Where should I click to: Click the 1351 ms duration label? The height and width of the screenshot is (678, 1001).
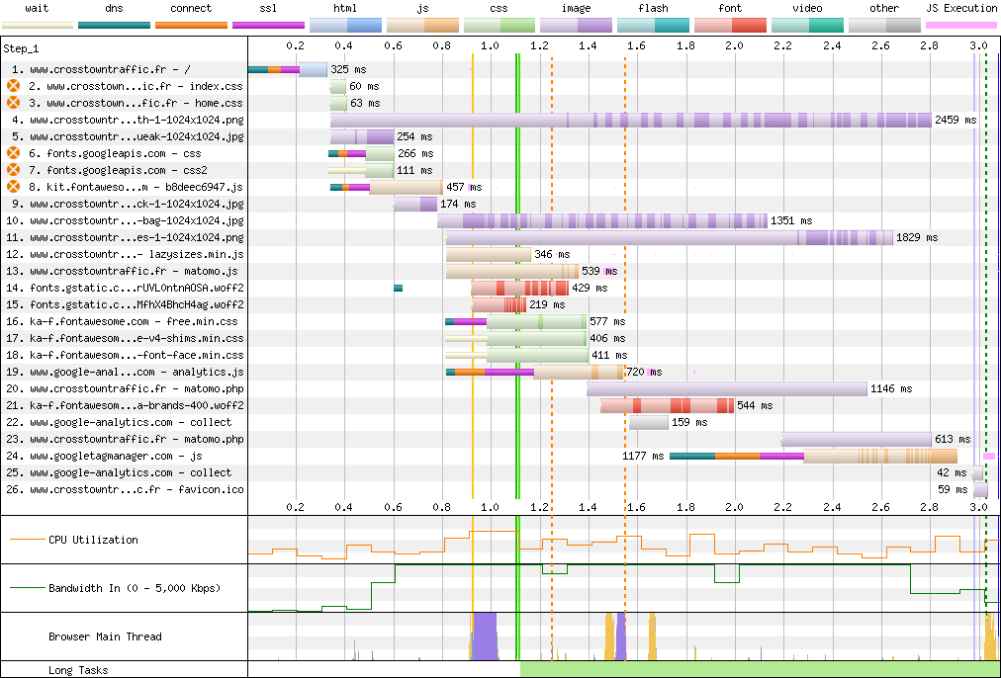(x=791, y=220)
